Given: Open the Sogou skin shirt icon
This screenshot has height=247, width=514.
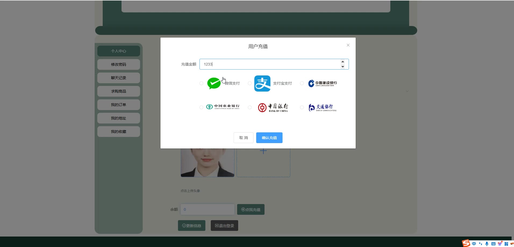Looking at the screenshot, I should click(x=500, y=244).
